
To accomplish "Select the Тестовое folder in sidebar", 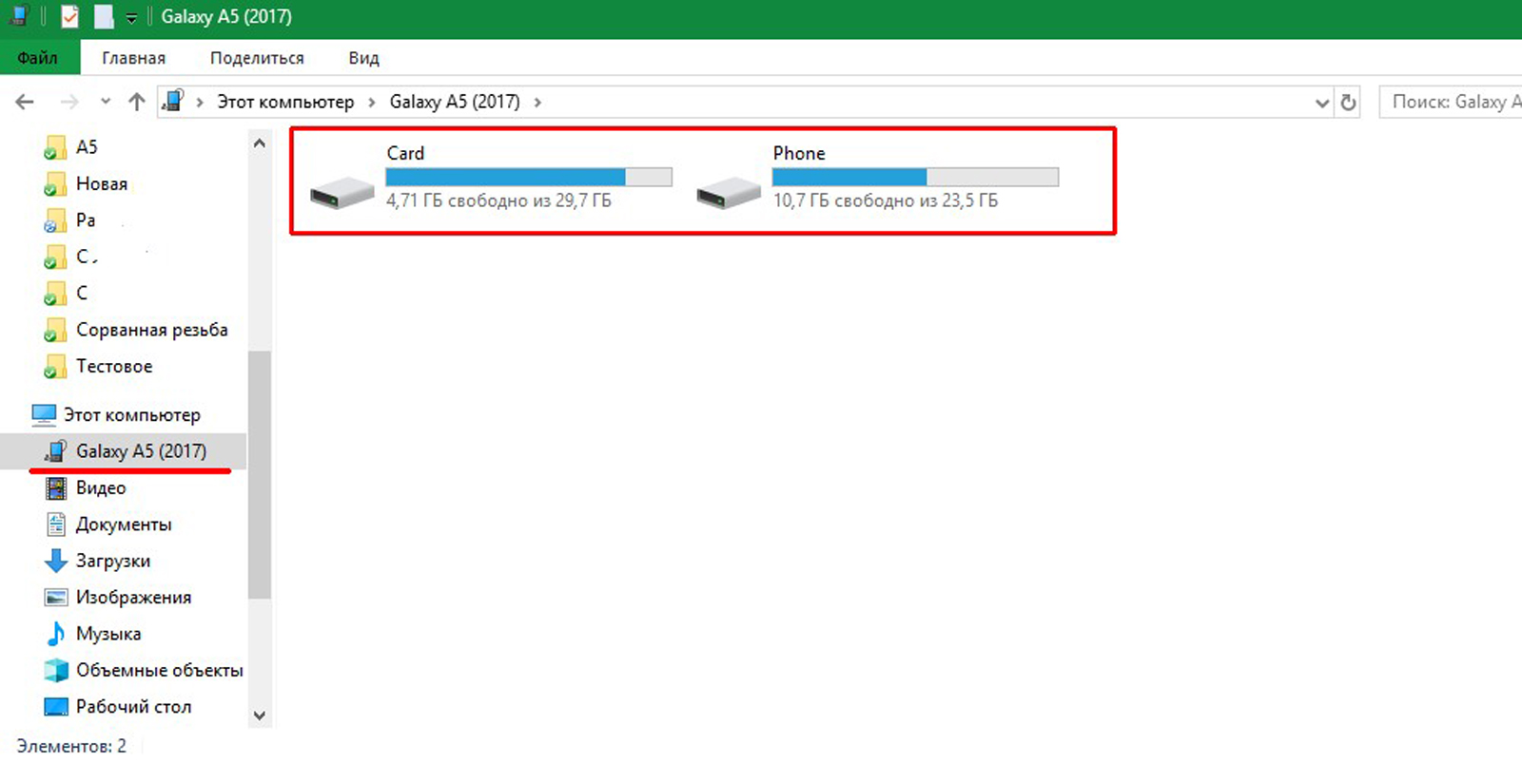I will coord(114,366).
